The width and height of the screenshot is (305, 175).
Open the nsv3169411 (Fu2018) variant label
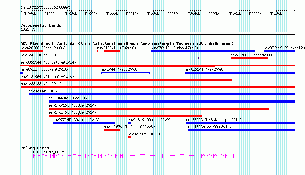pyautogui.click(x=117, y=48)
